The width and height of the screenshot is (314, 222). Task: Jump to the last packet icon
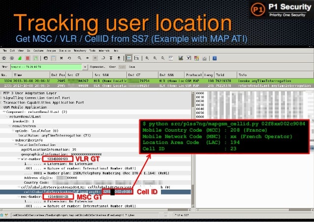119,58
